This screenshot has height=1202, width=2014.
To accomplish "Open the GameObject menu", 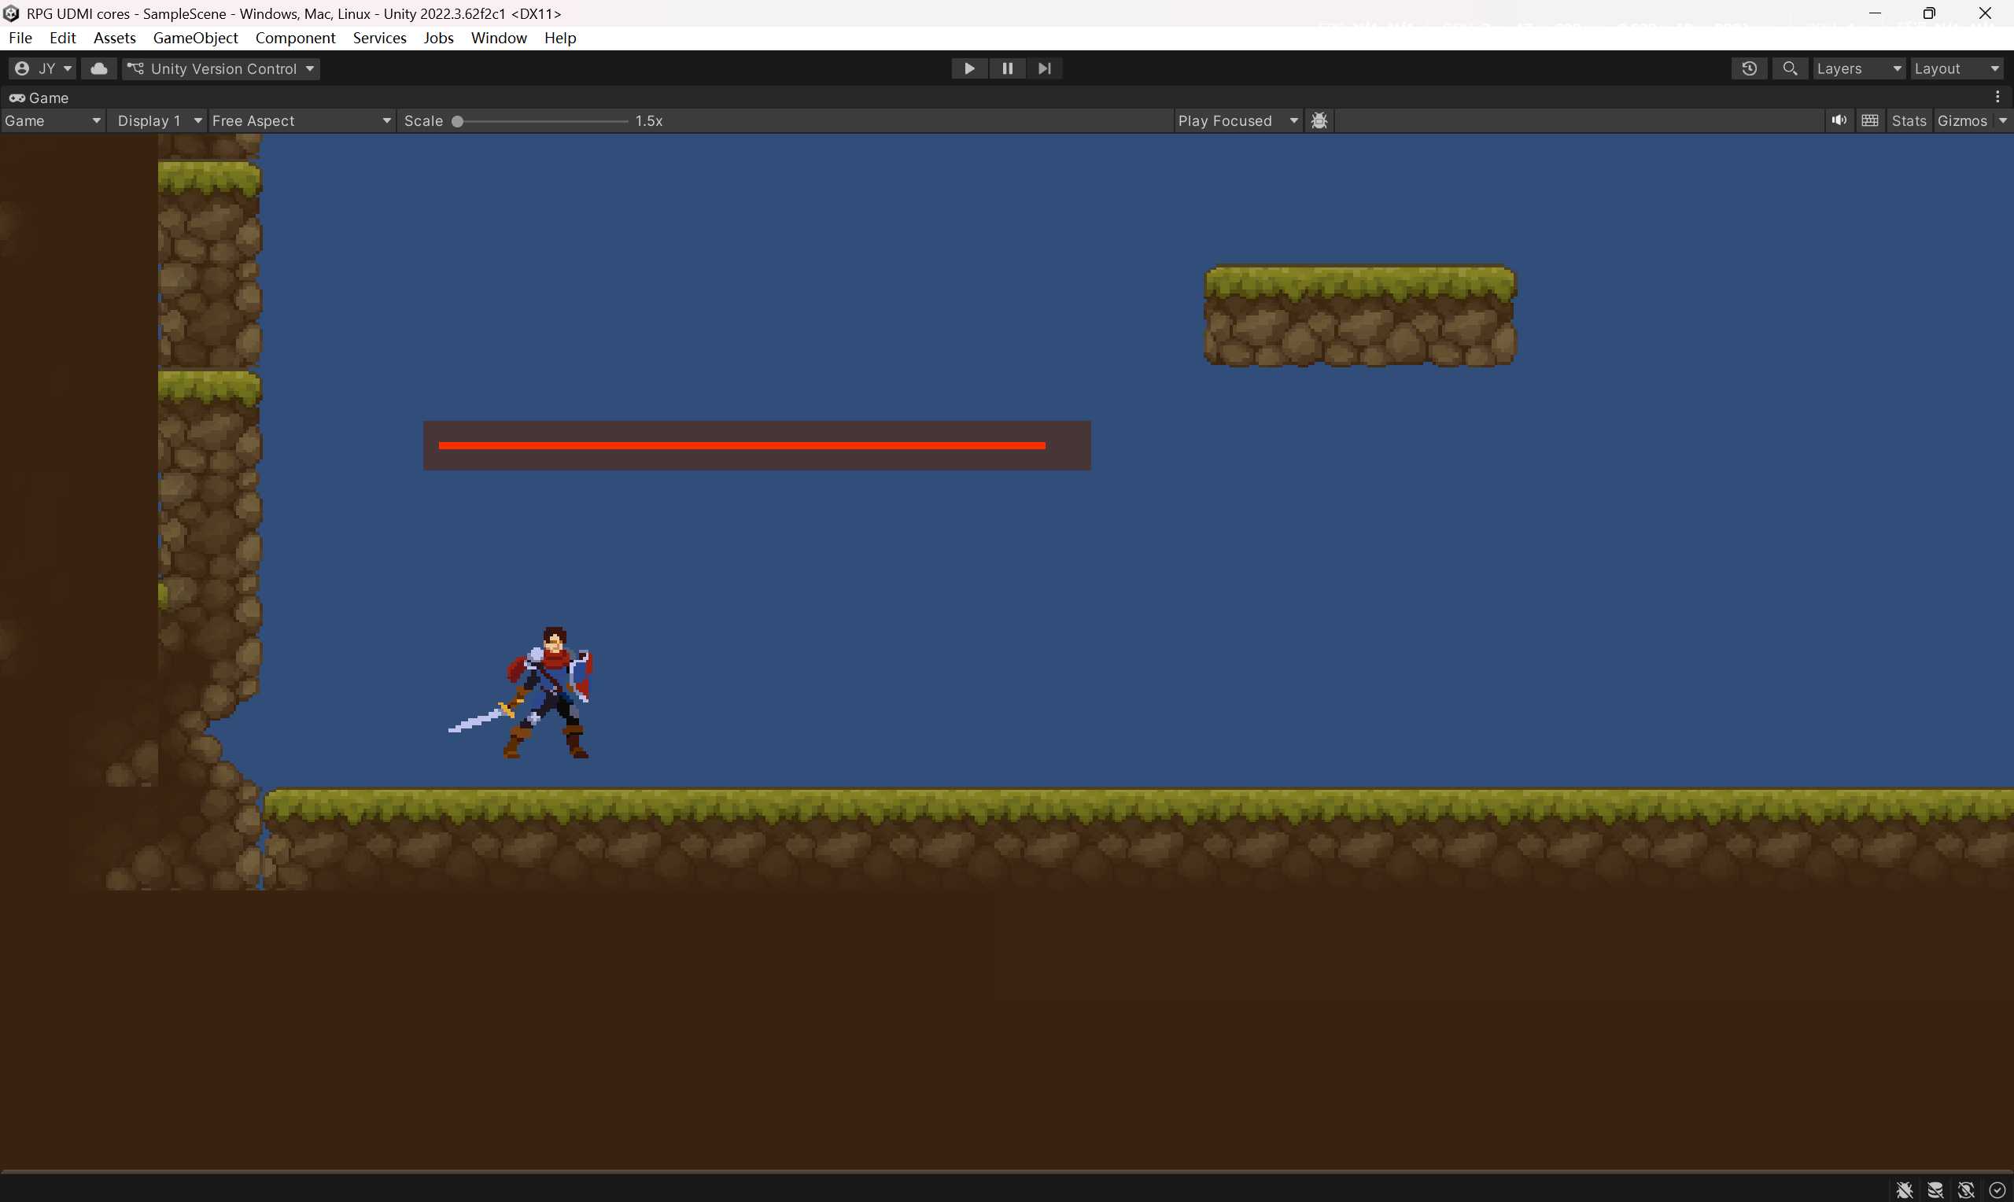I will pyautogui.click(x=195, y=38).
